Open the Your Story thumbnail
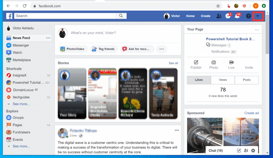This screenshot has width=273, height=158. pos(72,94)
